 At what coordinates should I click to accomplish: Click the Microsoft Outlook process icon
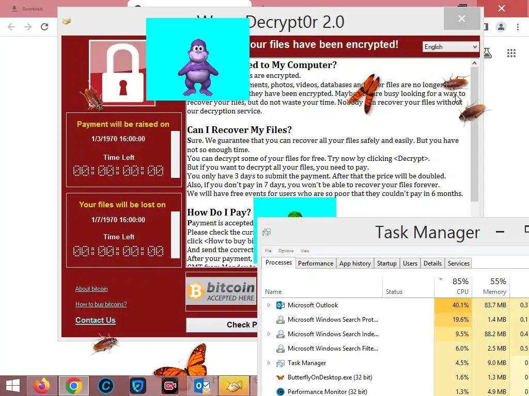[281, 305]
